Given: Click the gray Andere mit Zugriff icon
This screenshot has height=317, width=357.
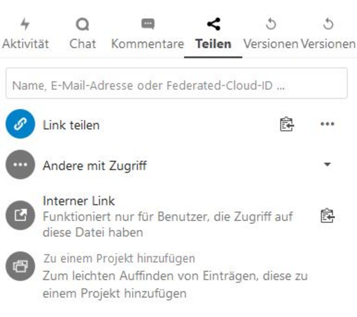Looking at the screenshot, I should 20,164.
